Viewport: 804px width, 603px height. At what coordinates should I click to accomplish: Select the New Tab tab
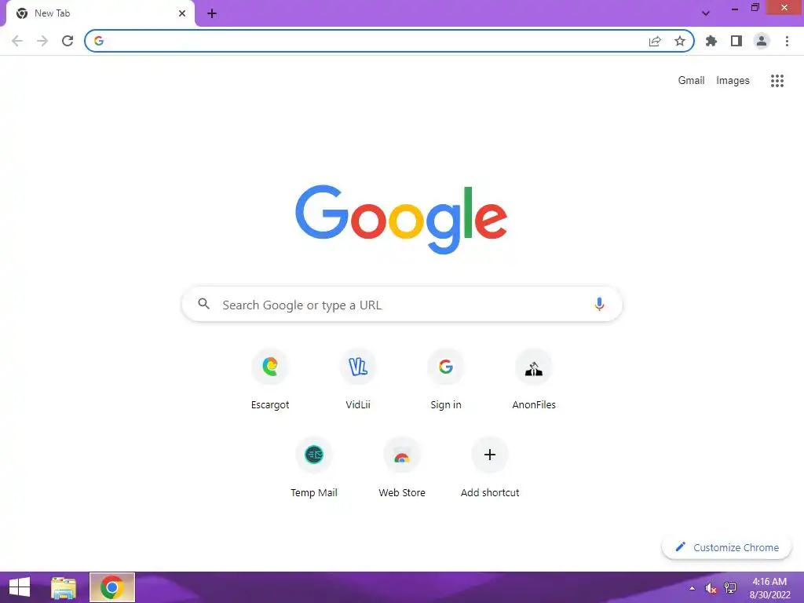click(x=100, y=13)
